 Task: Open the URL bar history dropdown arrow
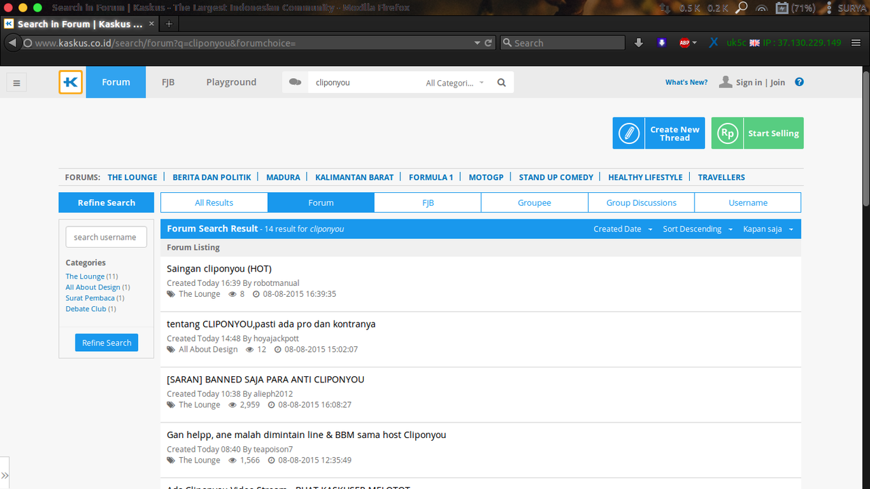pyautogui.click(x=477, y=43)
